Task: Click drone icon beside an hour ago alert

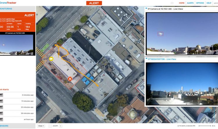Action: [x=1, y=119]
